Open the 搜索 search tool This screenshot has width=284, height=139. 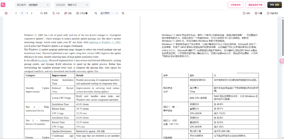point(44,13)
